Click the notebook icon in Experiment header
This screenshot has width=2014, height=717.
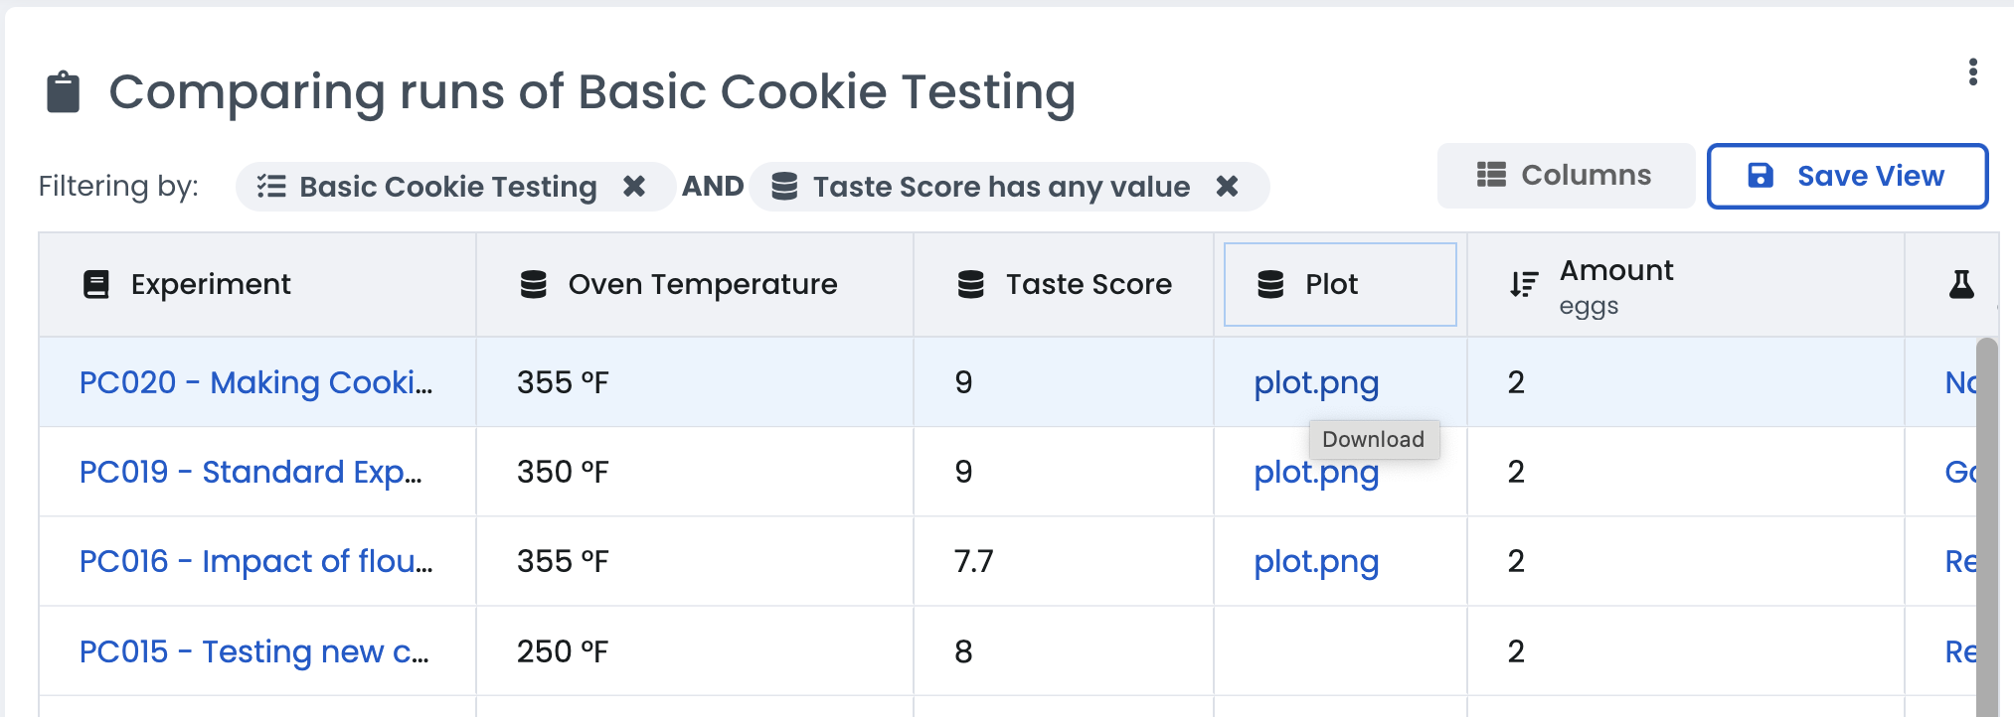coord(96,284)
